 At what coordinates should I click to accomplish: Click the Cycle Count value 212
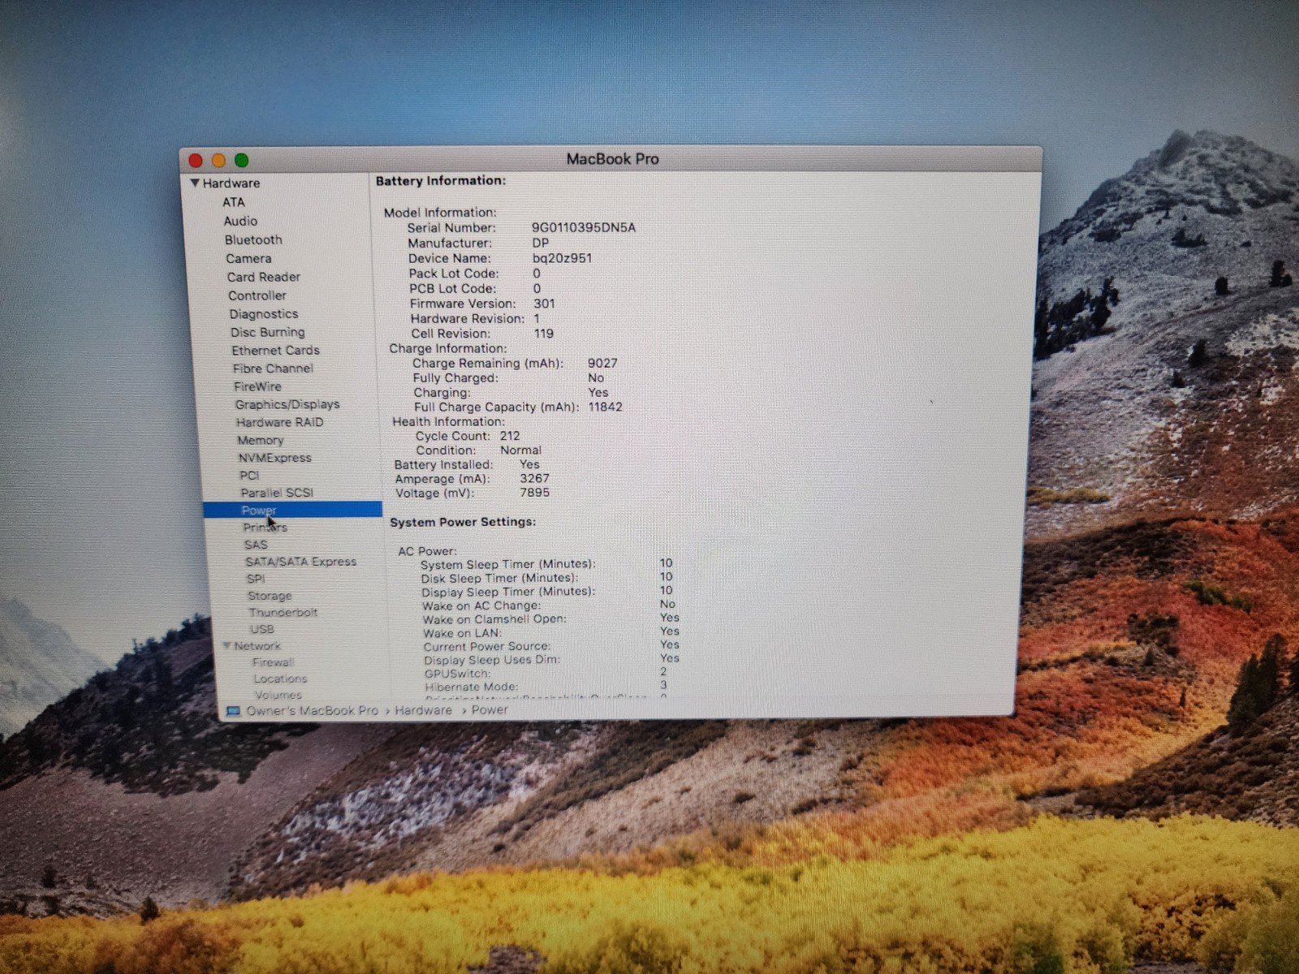510,436
